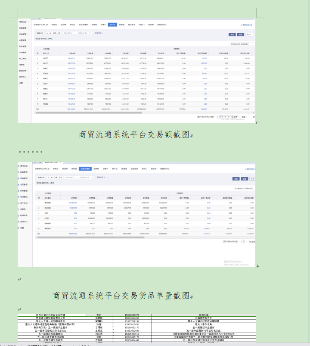The width and height of the screenshot is (310, 346).
Task: Switch to the 按仓库 tab in the first screenshot
Action: click(x=151, y=25)
